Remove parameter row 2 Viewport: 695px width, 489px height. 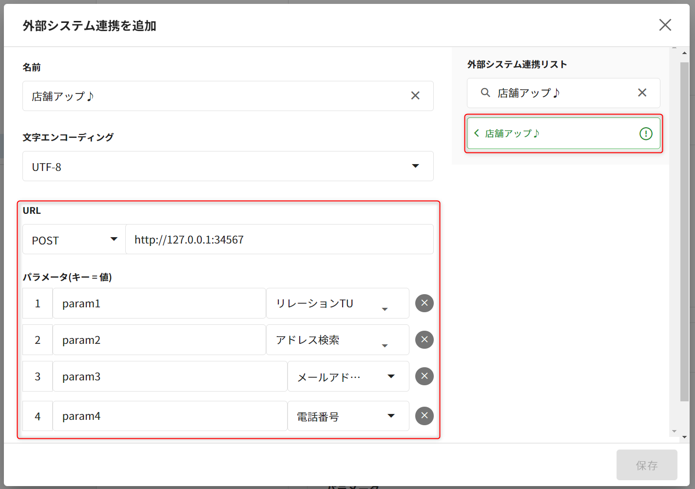(424, 339)
